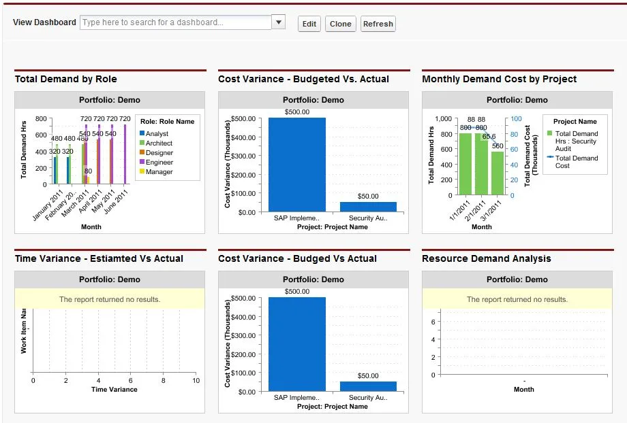627x423 pixels.
Task: Click the Architect green legend swatch
Action: pyautogui.click(x=142, y=142)
